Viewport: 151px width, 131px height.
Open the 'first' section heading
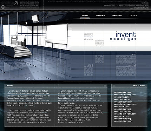pyautogui.click(x=133, y=54)
